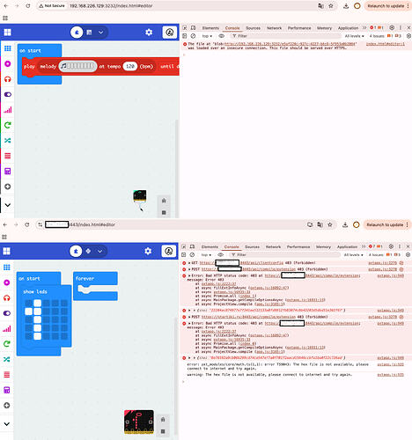The image size is (412, 440).
Task: Open Variables category in top editor toolbox
Action: point(8,156)
